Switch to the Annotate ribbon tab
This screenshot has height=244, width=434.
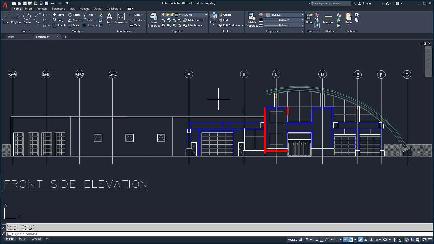coord(42,9)
